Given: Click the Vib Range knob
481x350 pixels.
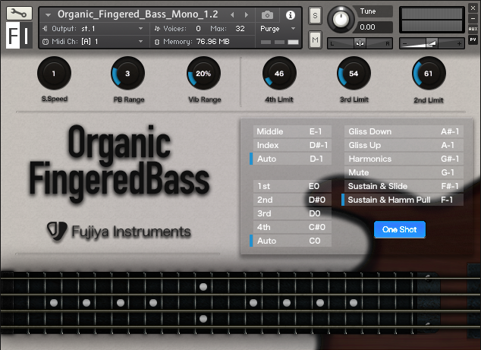Looking at the screenshot, I should [x=203, y=74].
